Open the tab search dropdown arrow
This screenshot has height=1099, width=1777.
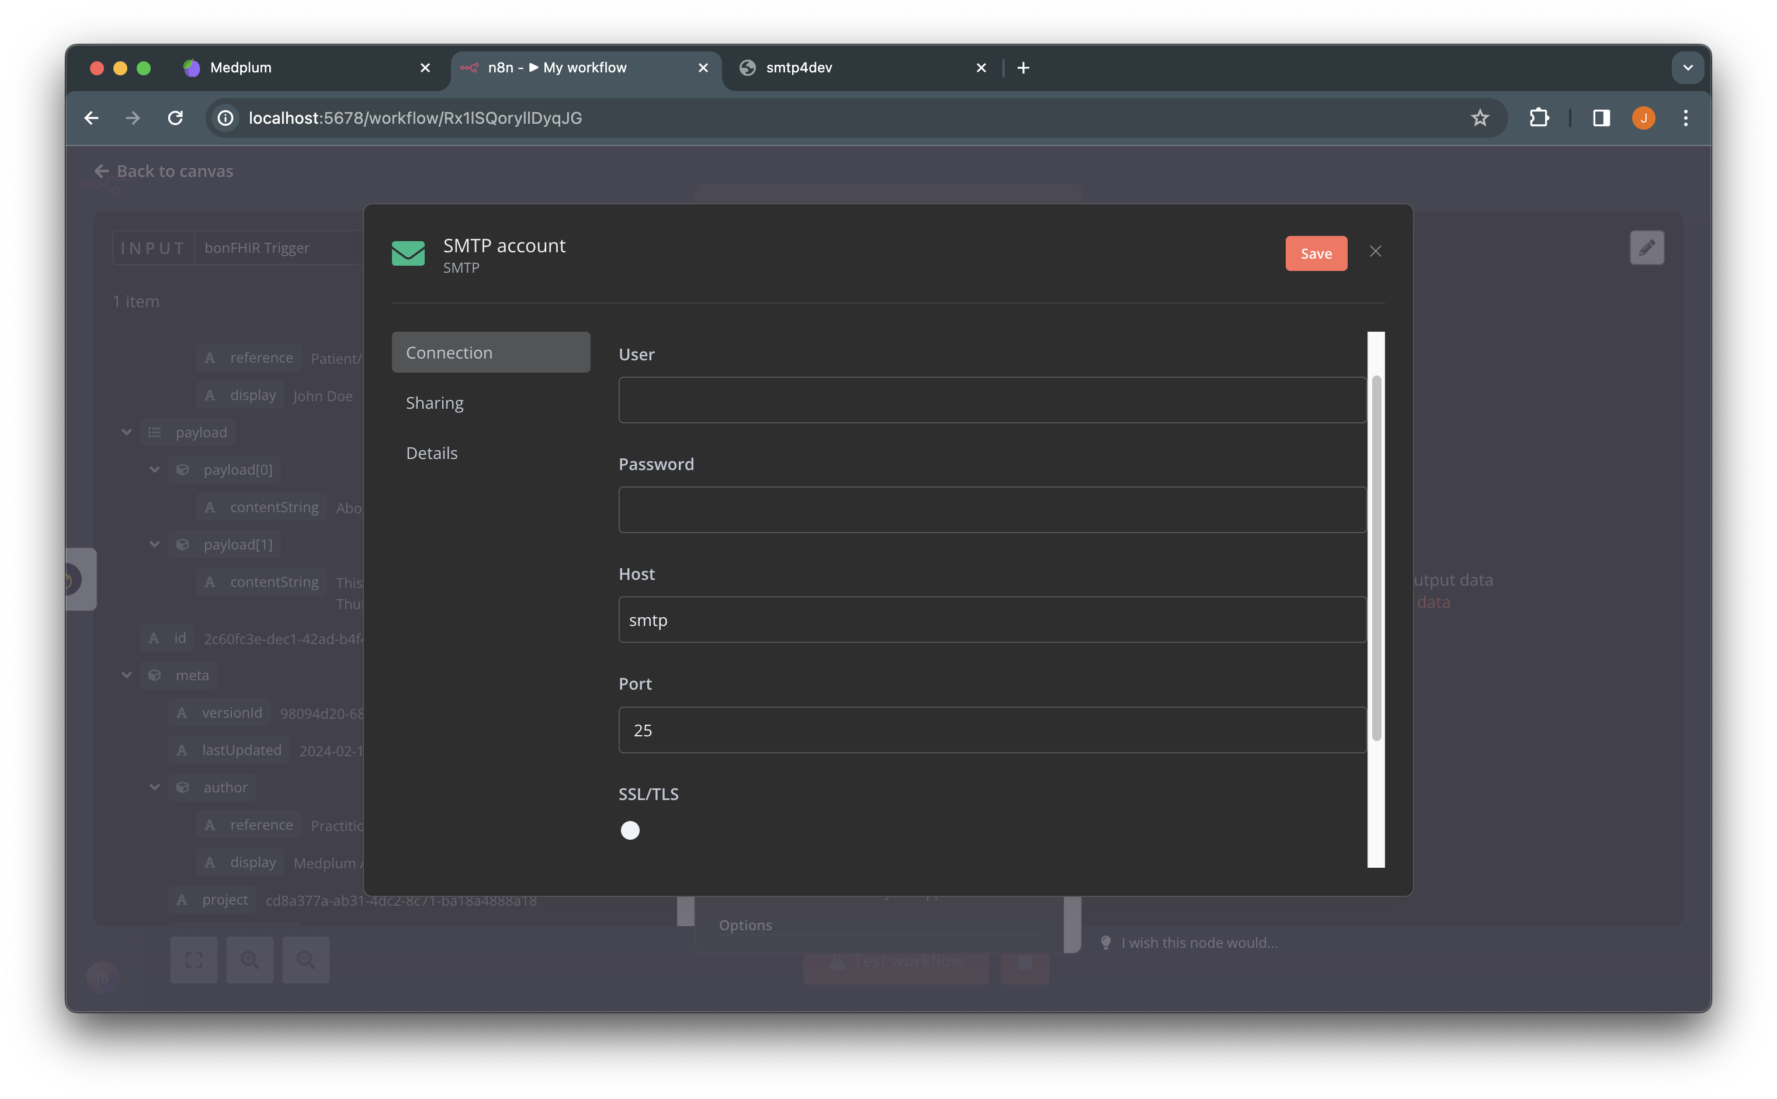pos(1688,68)
